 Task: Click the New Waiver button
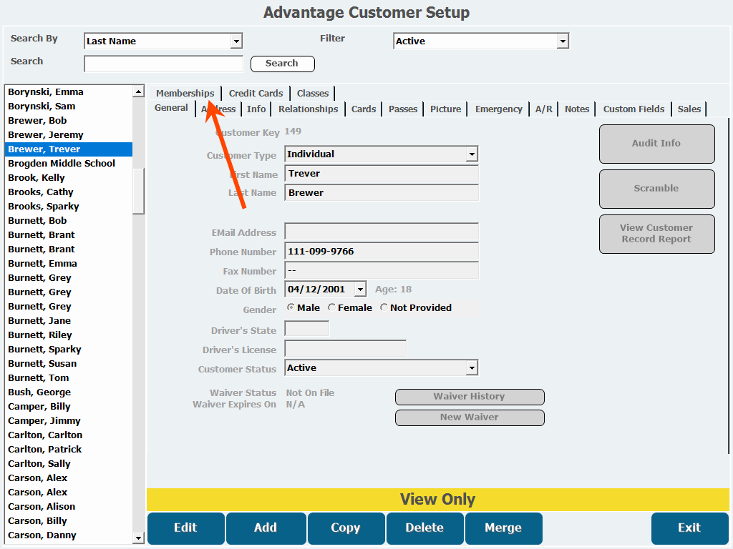[470, 417]
